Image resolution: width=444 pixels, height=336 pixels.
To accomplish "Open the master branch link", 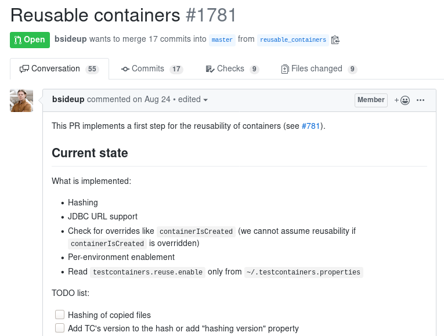I will point(222,40).
